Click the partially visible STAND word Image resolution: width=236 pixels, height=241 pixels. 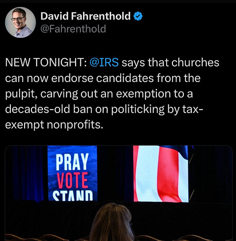click(73, 195)
